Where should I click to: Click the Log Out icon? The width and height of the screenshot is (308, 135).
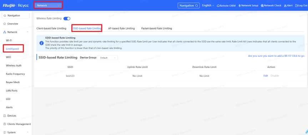pyautogui.click(x=297, y=6)
